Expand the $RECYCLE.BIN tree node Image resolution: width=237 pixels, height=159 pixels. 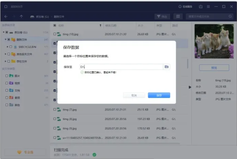[x=8, y=47]
